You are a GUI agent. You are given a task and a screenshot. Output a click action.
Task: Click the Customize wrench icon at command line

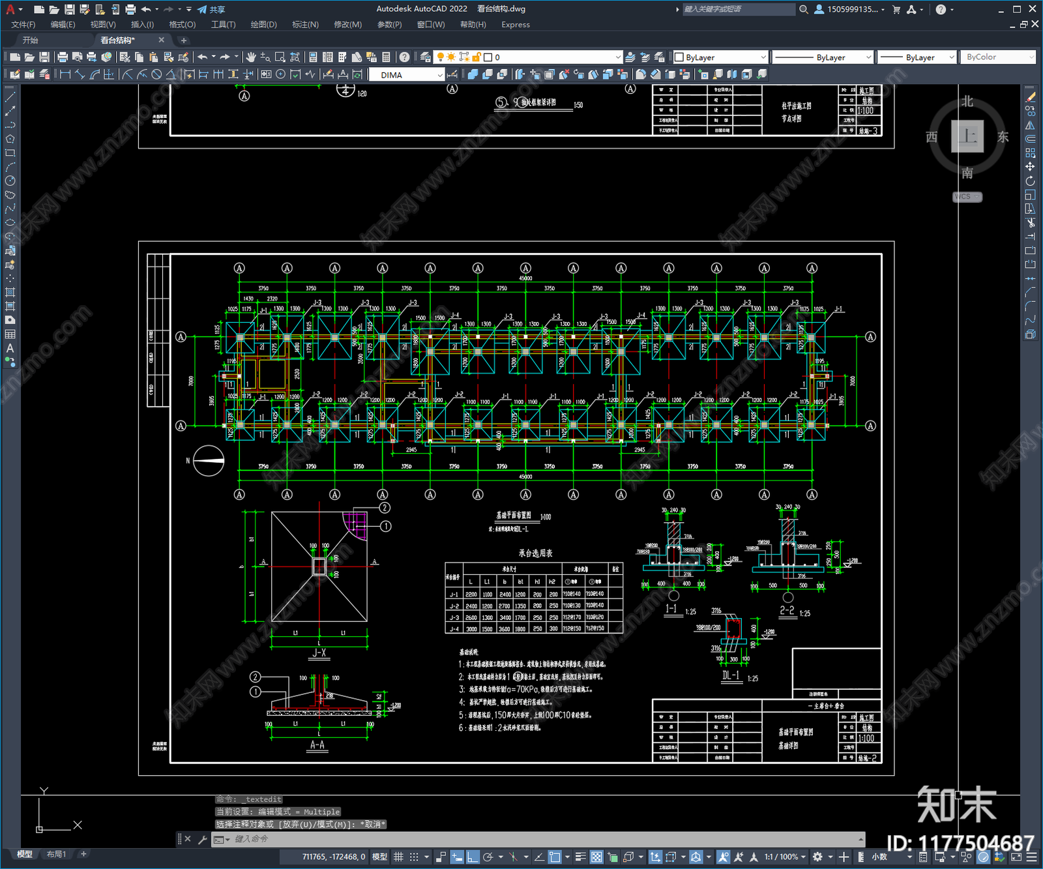pyautogui.click(x=202, y=839)
